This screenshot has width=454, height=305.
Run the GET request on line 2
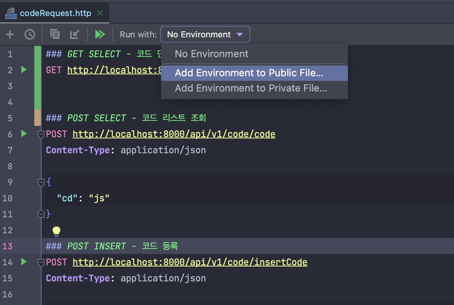point(24,69)
